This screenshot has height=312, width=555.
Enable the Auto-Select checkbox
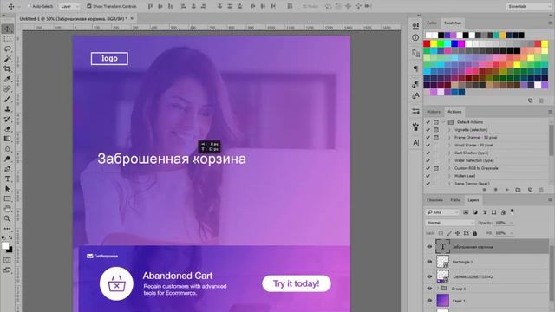click(x=29, y=6)
